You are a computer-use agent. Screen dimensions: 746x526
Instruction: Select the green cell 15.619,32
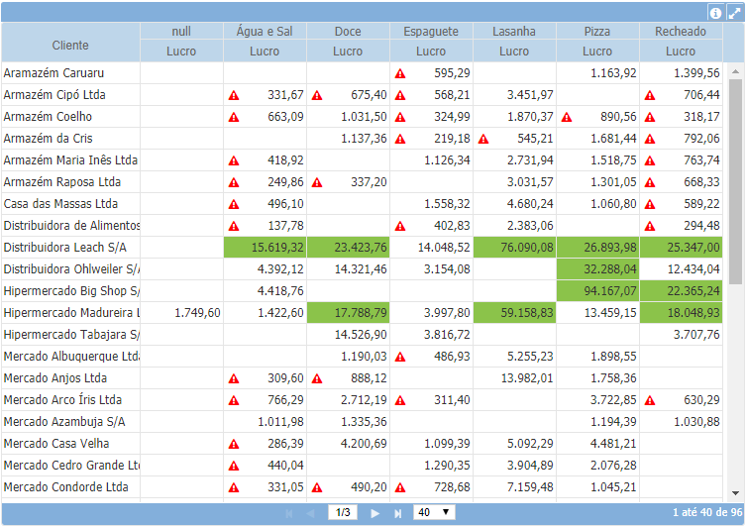tap(265, 248)
